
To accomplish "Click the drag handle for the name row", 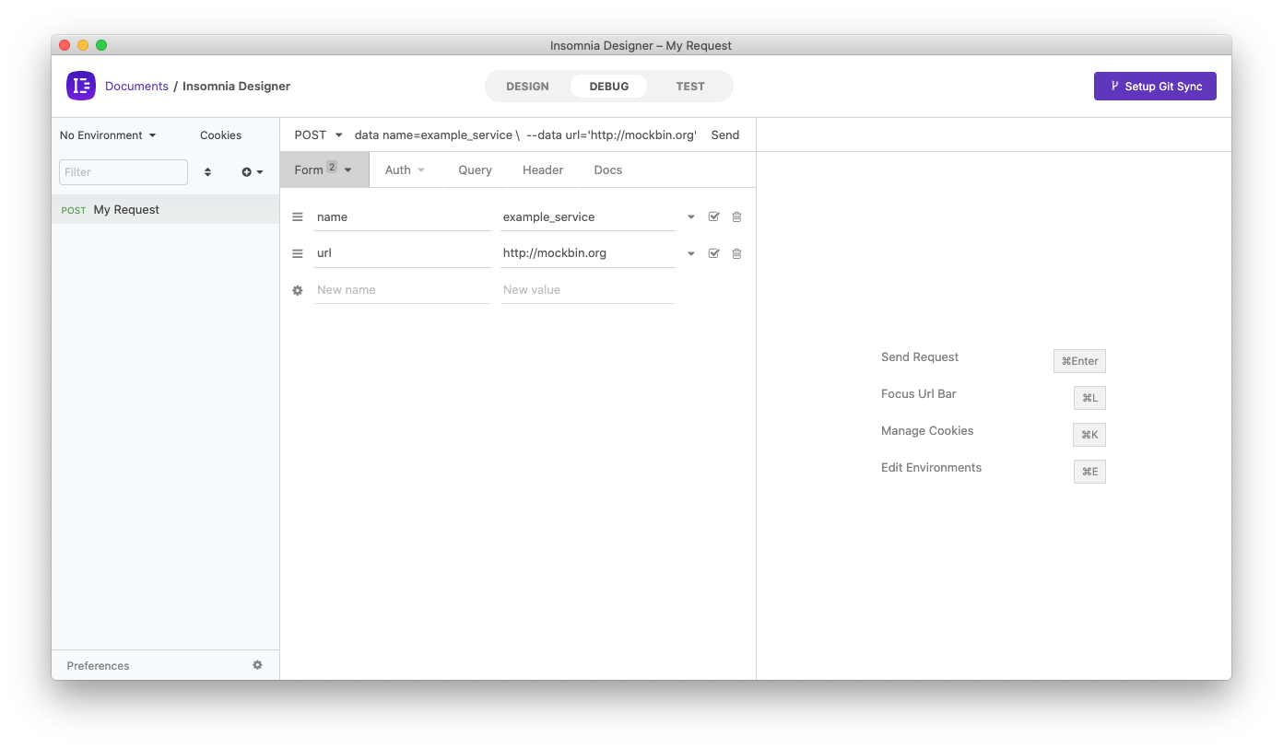I will coord(298,217).
